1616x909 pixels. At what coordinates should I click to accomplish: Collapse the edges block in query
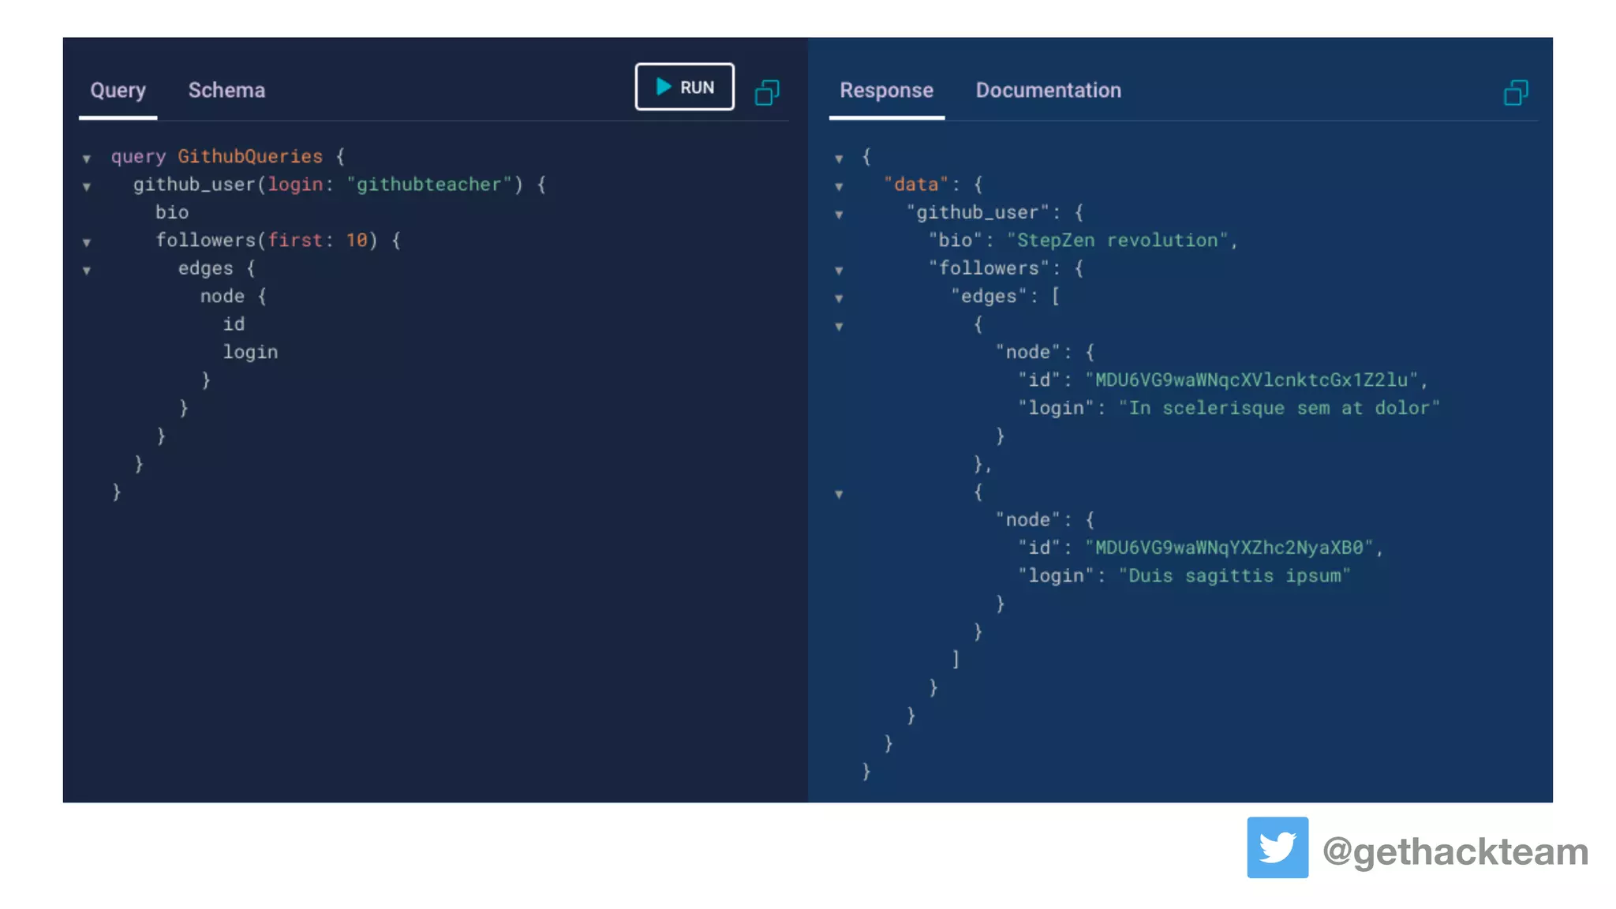pos(87,271)
